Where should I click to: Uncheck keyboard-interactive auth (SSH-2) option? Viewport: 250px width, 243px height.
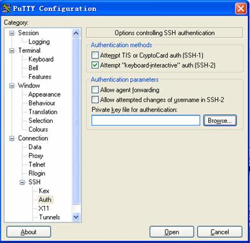pos(95,65)
